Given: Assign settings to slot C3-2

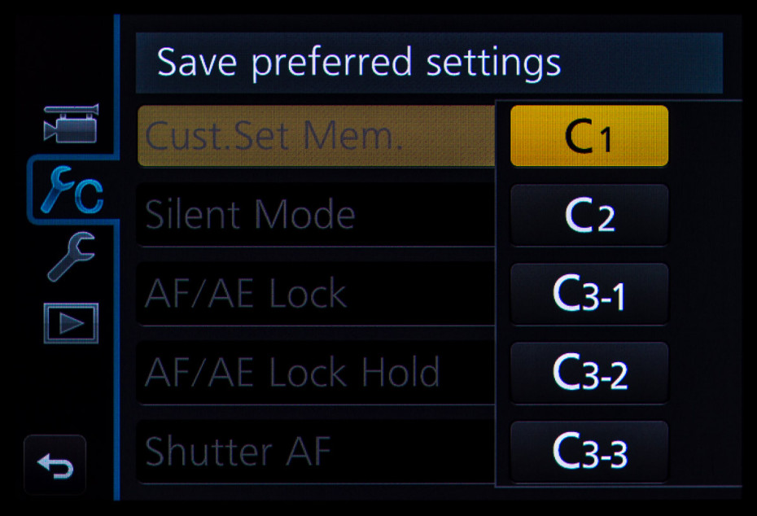Looking at the screenshot, I should [x=589, y=373].
